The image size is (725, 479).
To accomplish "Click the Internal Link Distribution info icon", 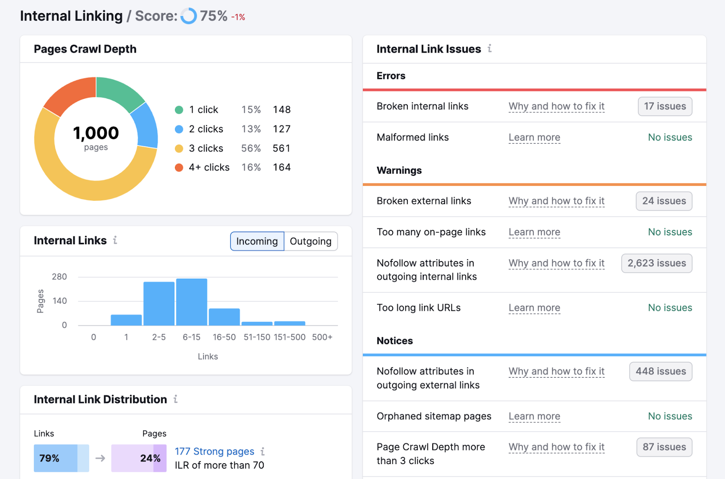I will point(176,400).
